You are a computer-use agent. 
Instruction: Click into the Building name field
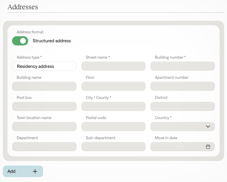(x=44, y=86)
